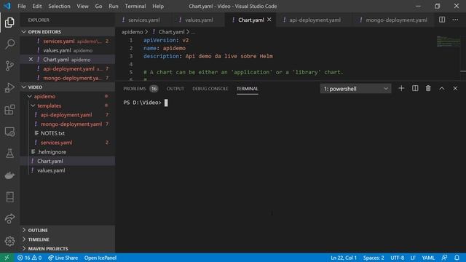Create a new terminal with plus icon

[401, 88]
